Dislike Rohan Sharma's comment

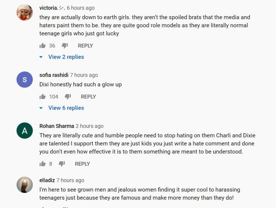tap(62, 164)
